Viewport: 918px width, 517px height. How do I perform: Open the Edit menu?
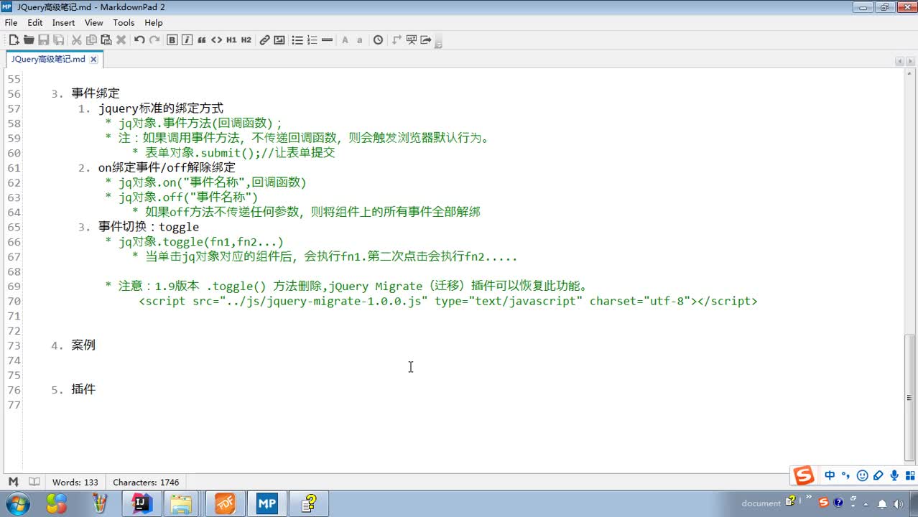[x=35, y=23]
